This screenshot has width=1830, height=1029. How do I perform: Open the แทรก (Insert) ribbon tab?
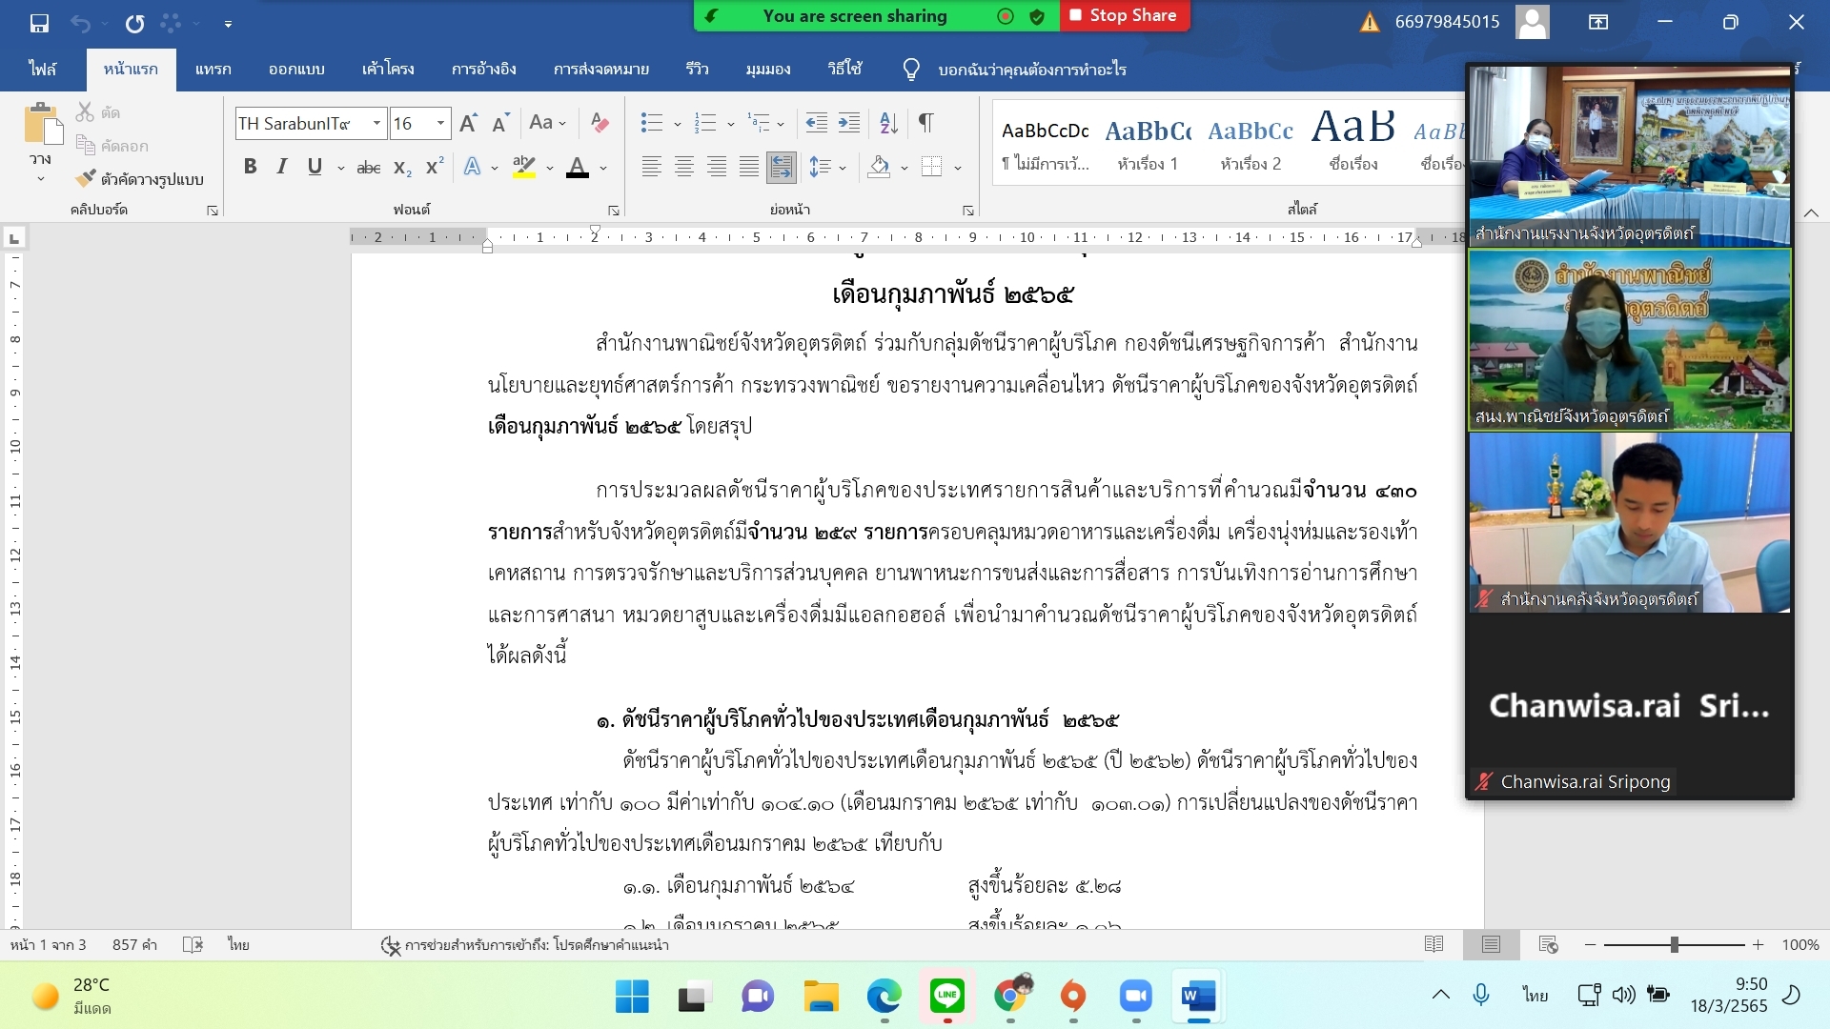coord(213,69)
